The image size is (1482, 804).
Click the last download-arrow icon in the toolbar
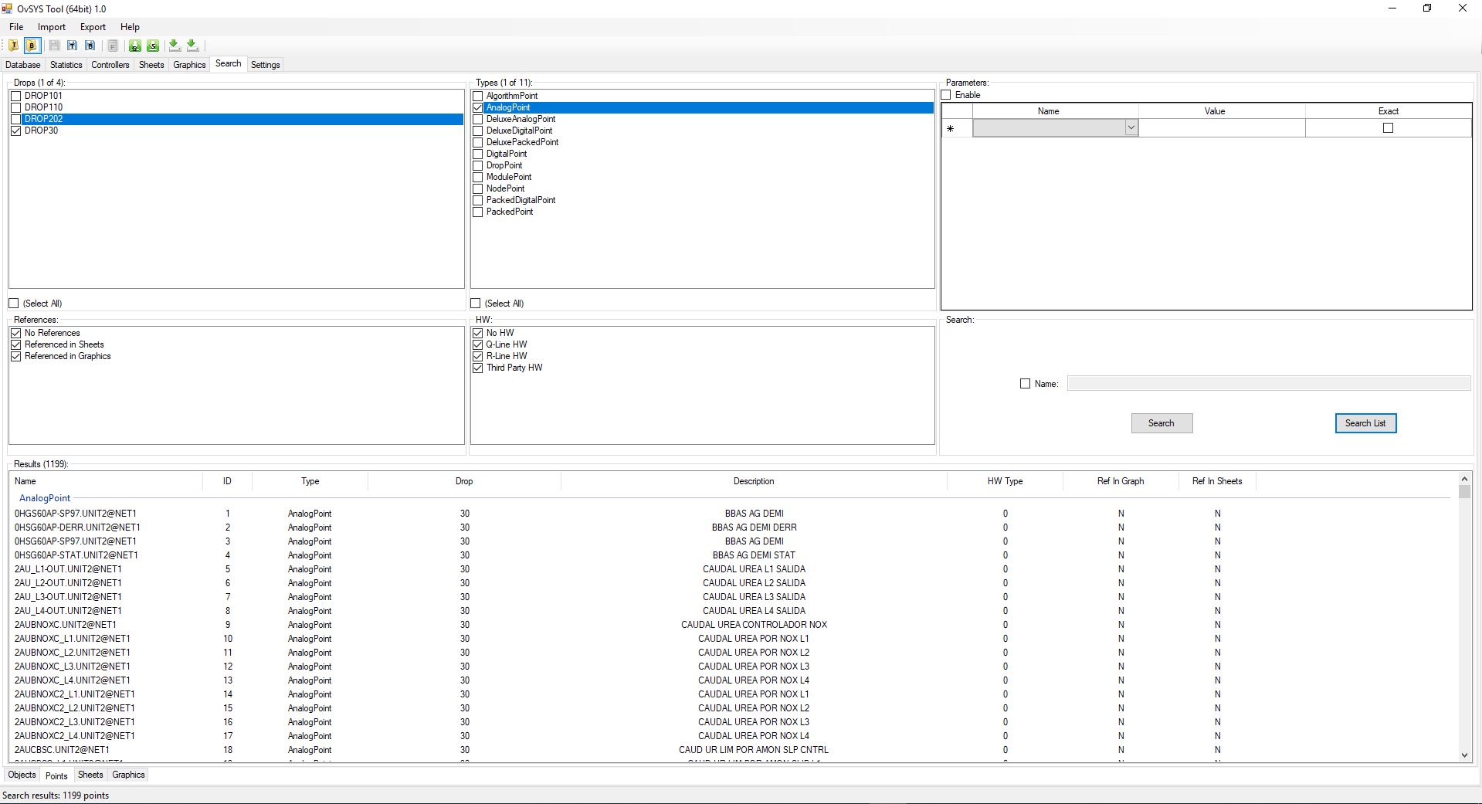(x=192, y=46)
